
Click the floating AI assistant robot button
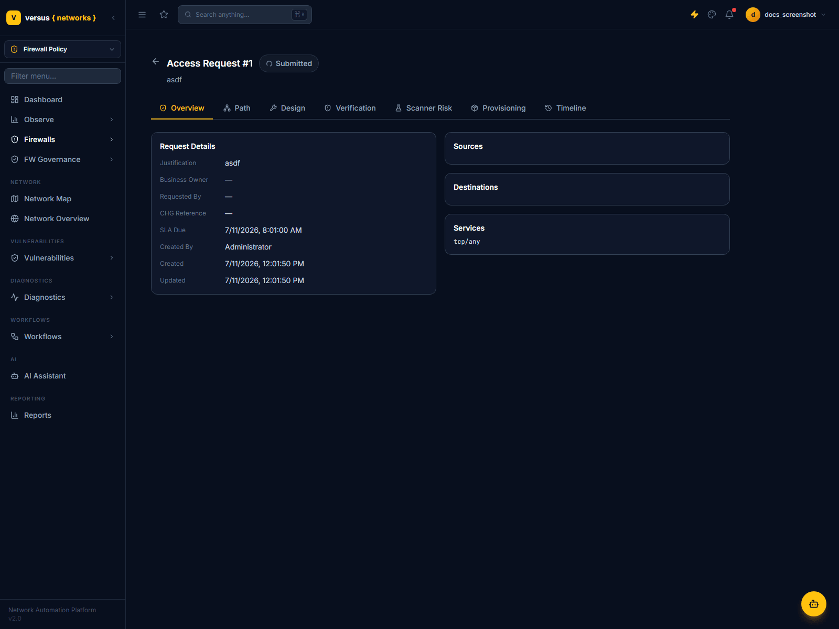814,604
